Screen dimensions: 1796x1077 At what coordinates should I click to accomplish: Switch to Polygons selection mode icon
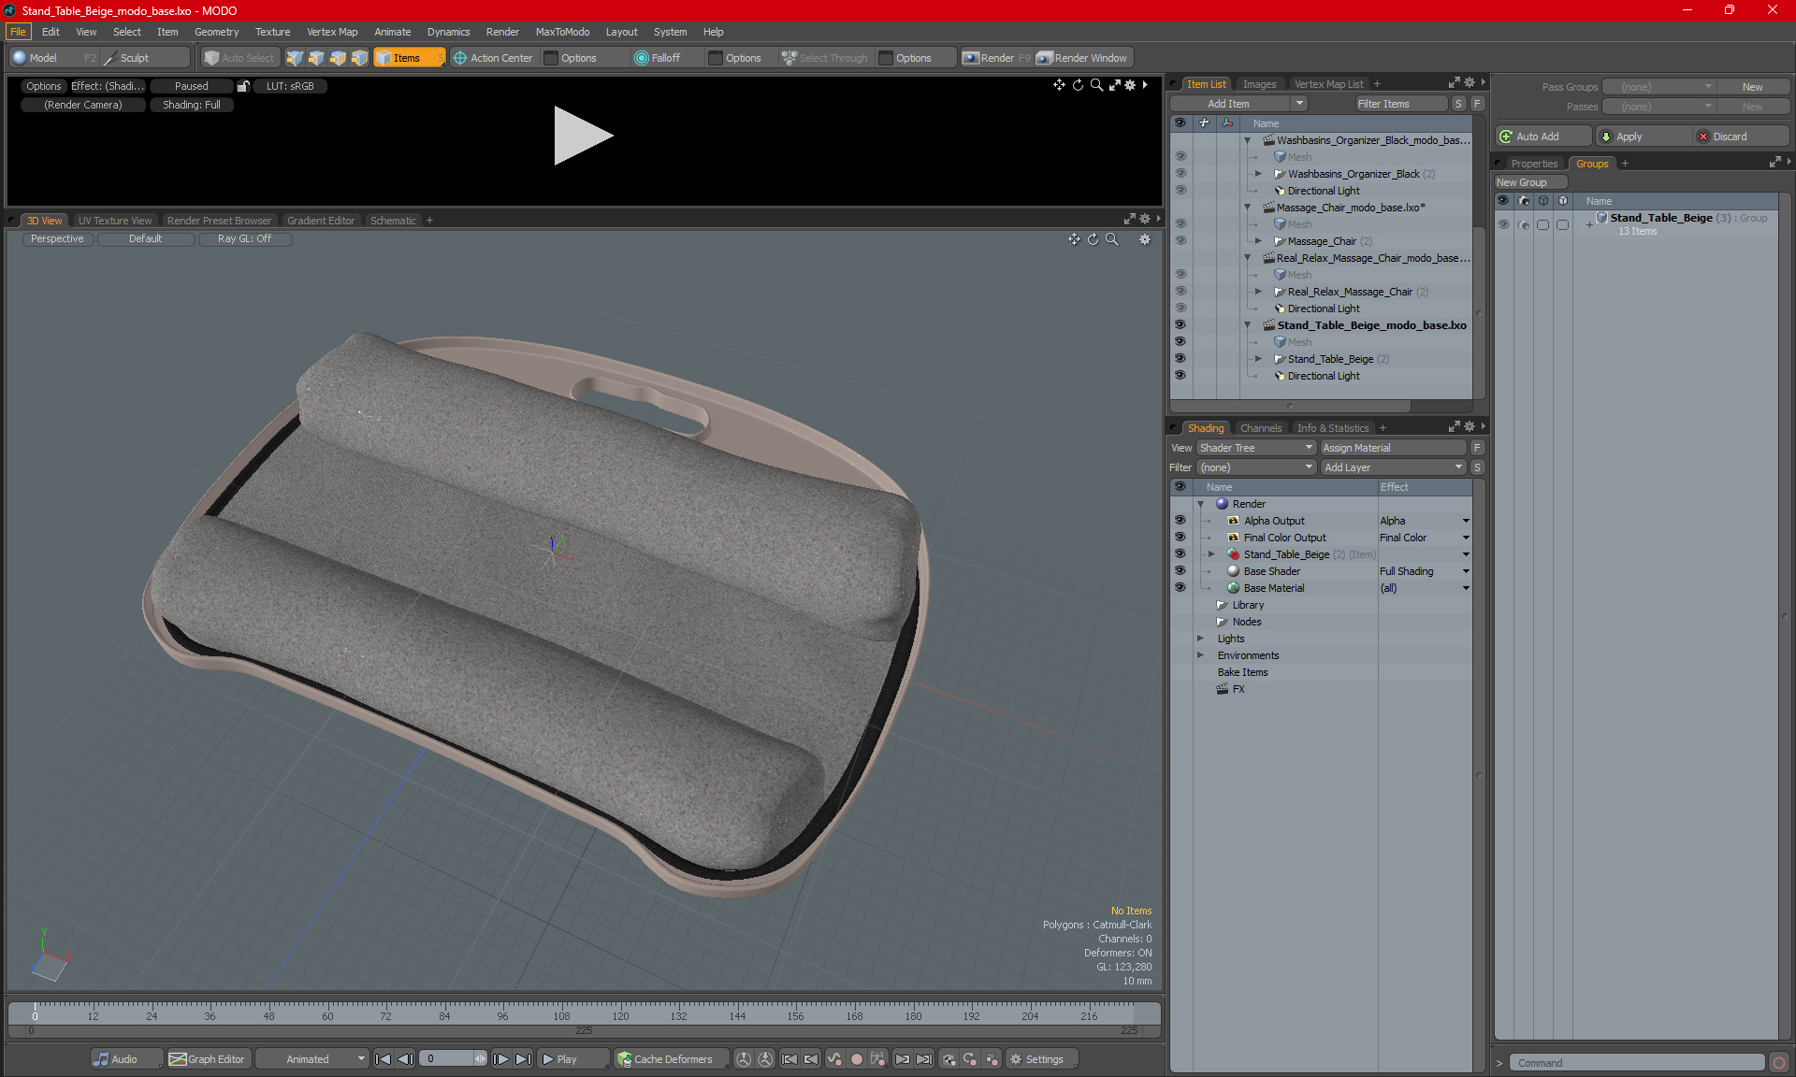pos(338,58)
